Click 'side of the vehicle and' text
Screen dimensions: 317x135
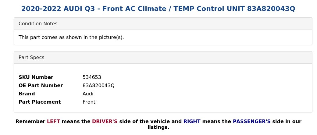150,122
